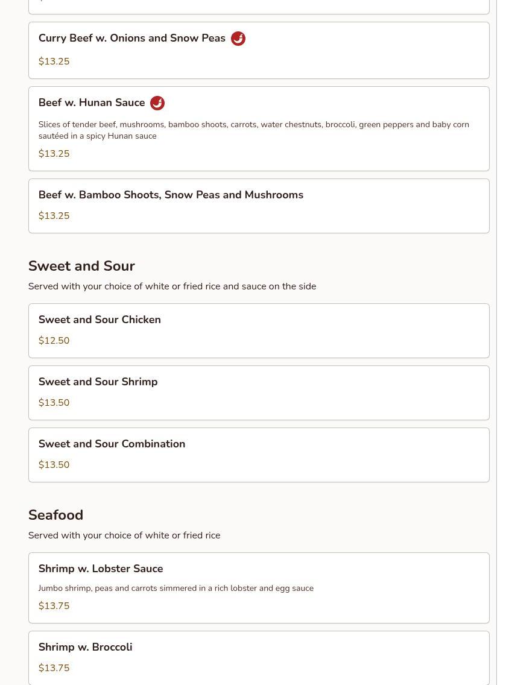Click the $13.25 price under Curry Beef
509x685 pixels.
(x=54, y=62)
